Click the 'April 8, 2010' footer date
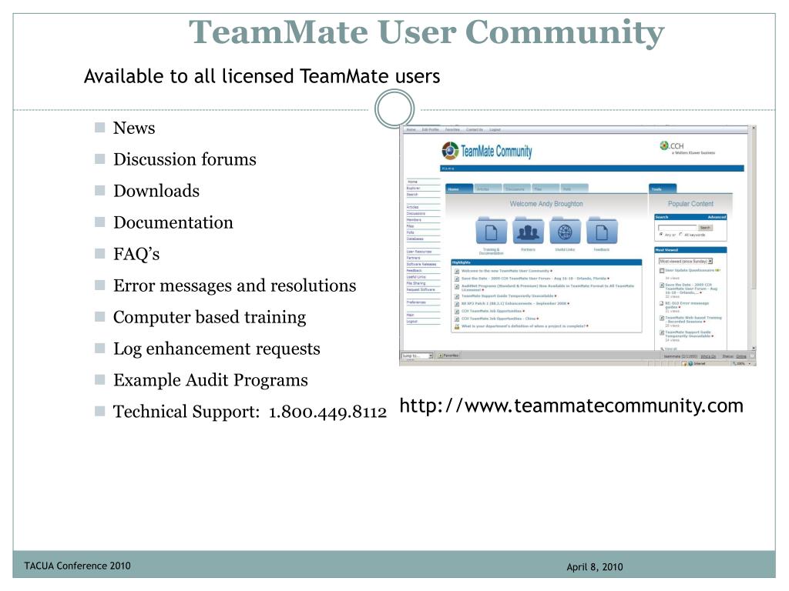The height and width of the screenshot is (591, 789). 595,567
